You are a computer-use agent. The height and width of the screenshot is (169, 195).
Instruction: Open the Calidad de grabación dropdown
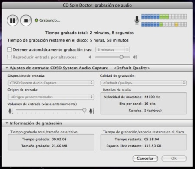pos(143,83)
